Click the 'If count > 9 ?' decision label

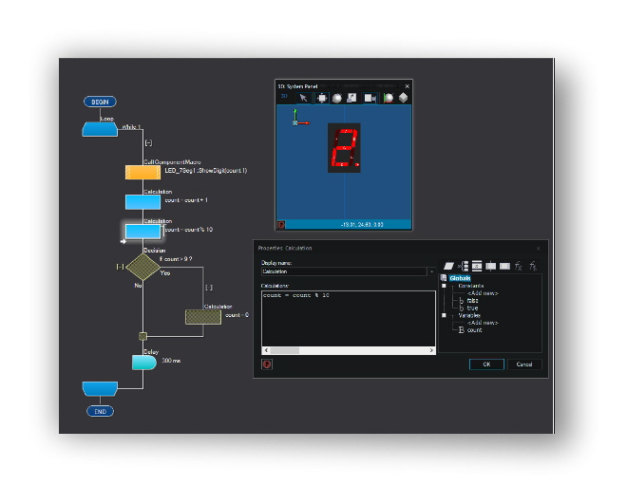pyautogui.click(x=176, y=259)
